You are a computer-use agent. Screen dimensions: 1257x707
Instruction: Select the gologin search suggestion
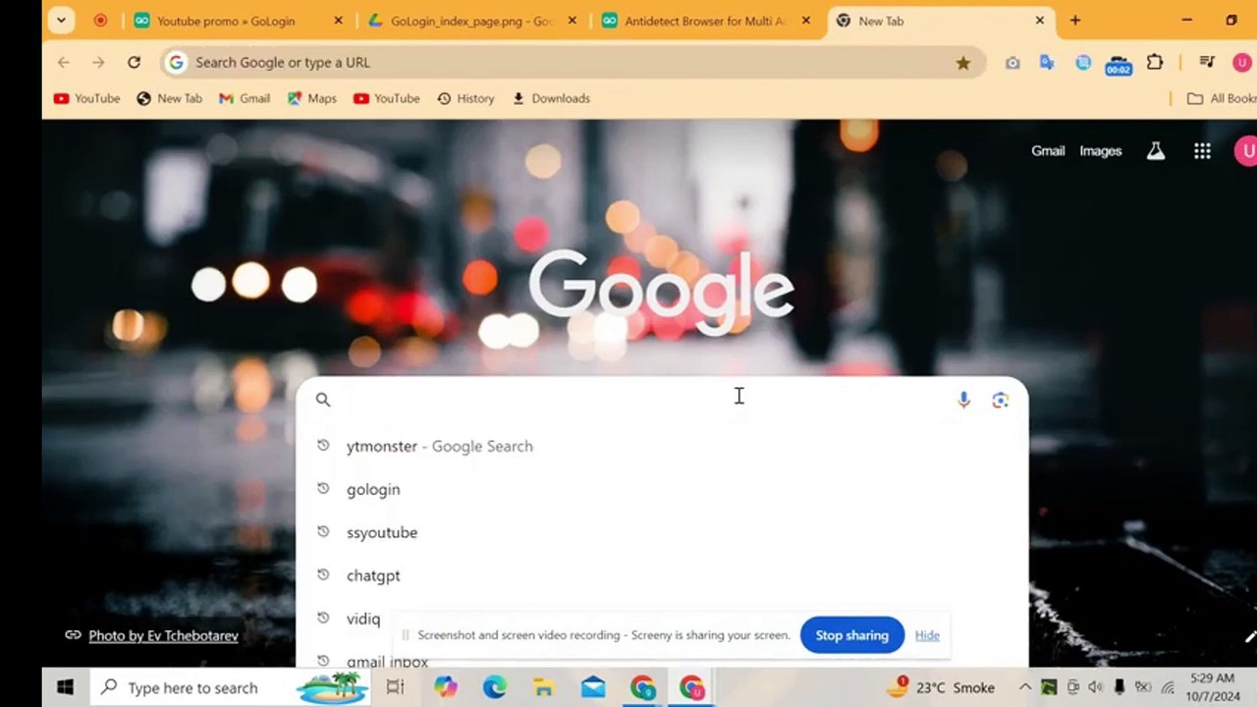tap(662, 489)
